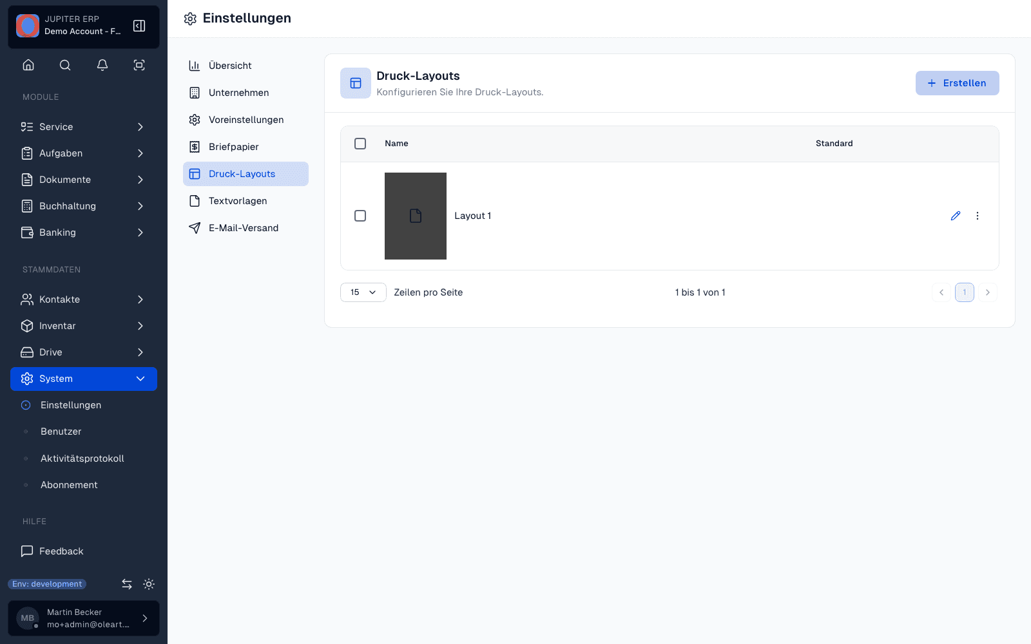Screen dimensions: 1031x644
Task: Open notifications bell icon
Action: pyautogui.click(x=102, y=65)
